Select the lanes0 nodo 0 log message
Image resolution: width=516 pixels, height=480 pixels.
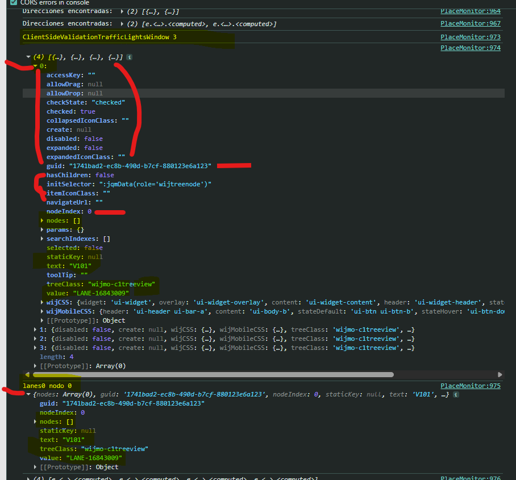[x=47, y=386]
